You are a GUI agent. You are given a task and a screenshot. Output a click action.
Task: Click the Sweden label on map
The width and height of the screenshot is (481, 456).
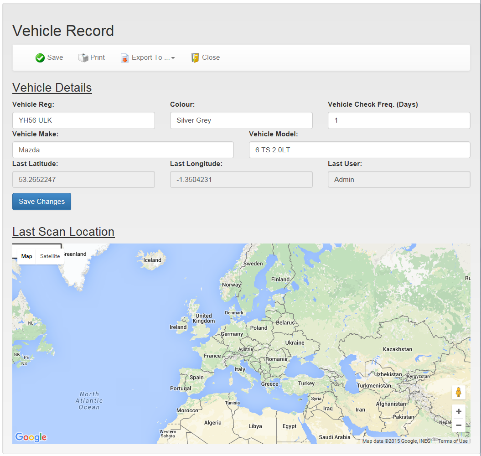(253, 264)
